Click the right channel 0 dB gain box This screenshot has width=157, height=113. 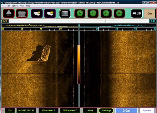[153, 21]
